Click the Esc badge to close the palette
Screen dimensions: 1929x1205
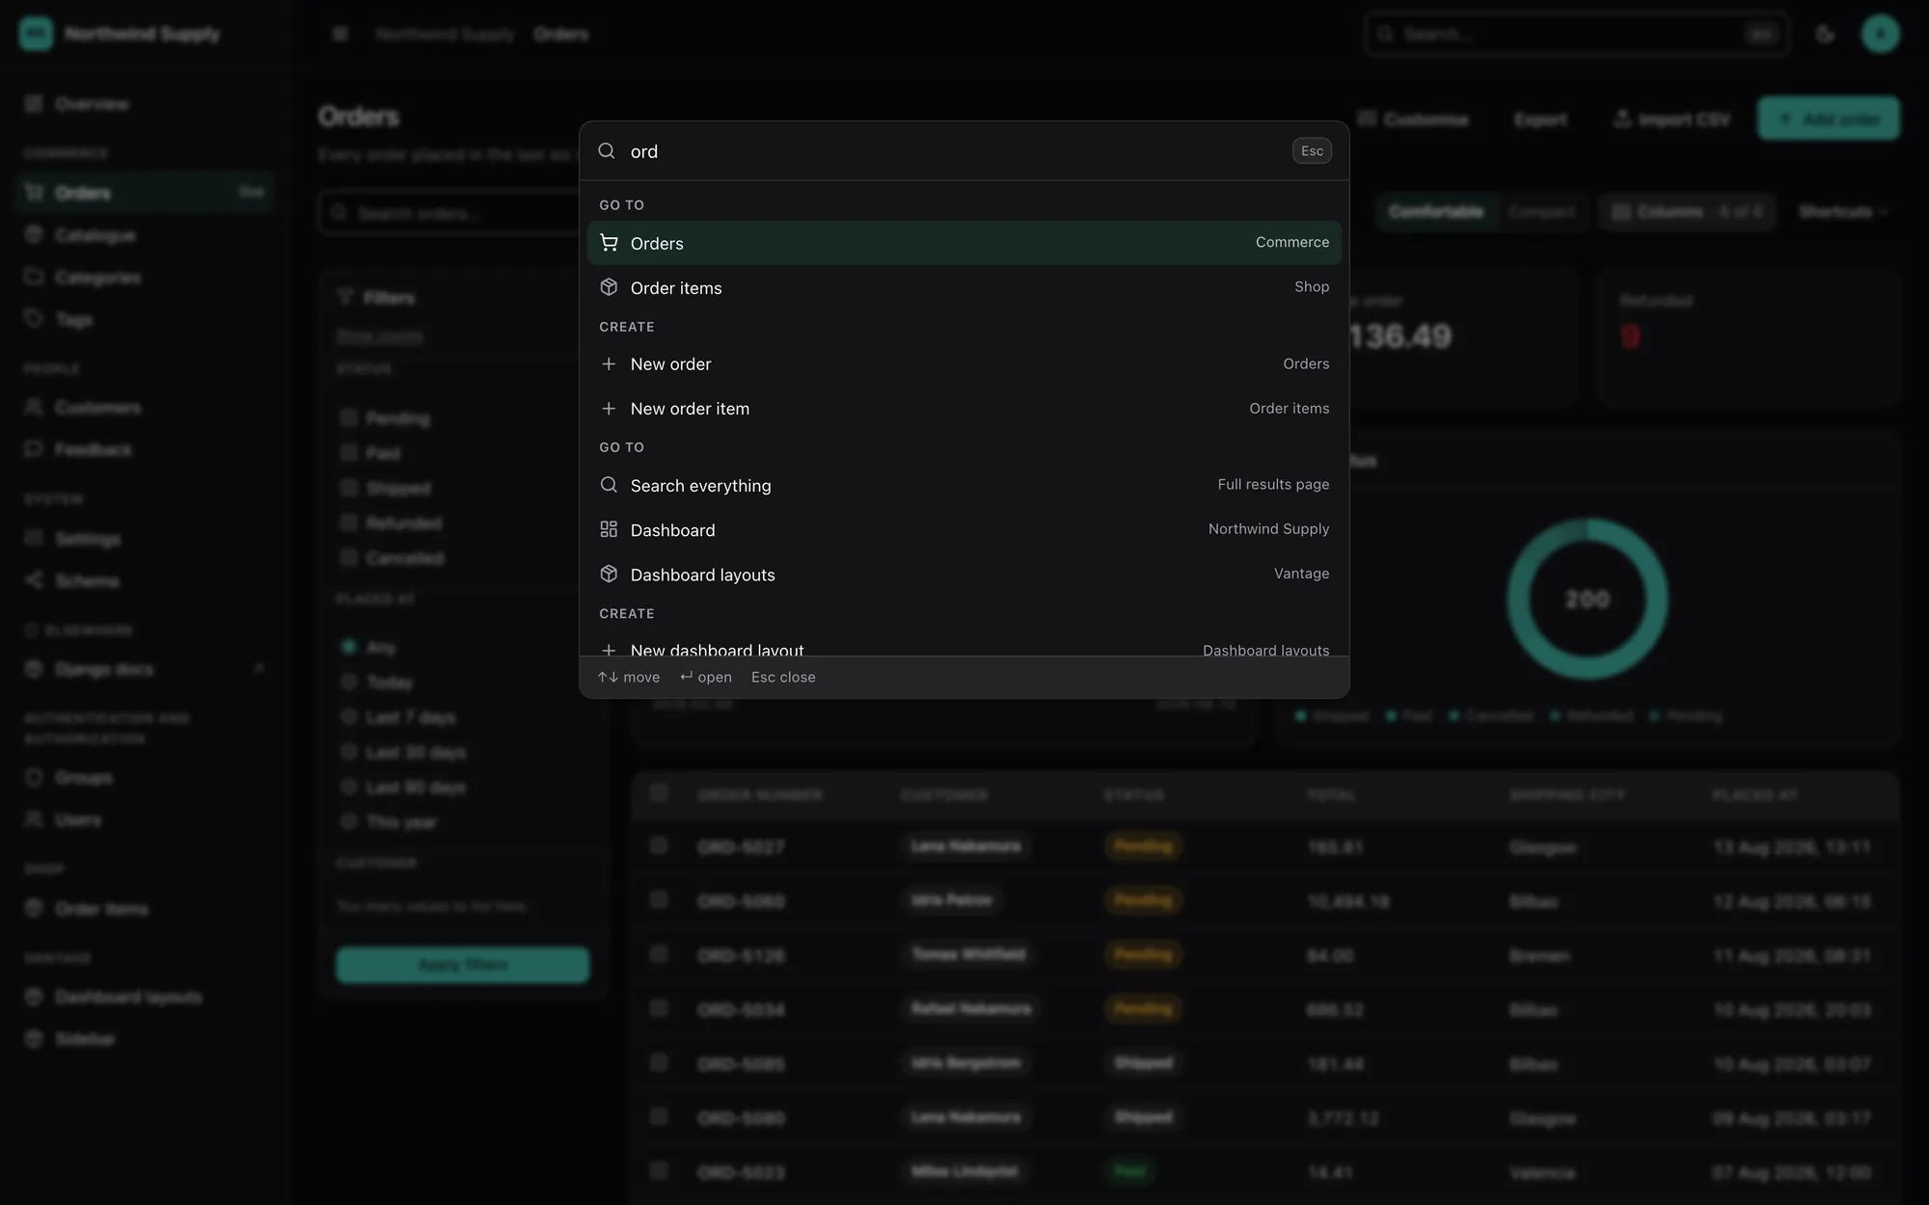(x=1312, y=150)
